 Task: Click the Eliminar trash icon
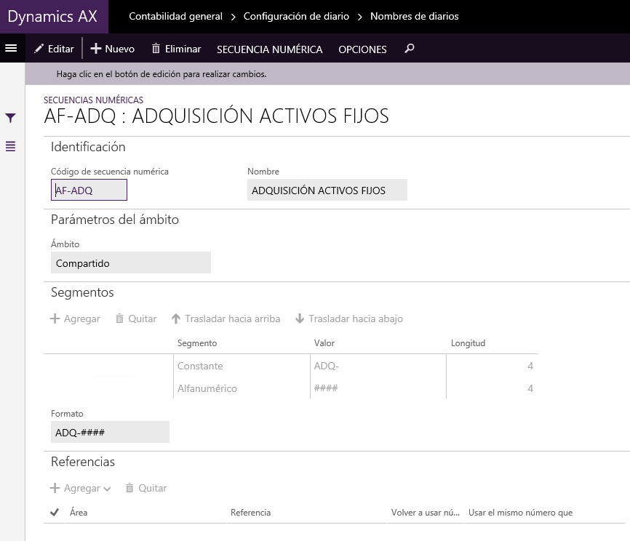click(x=156, y=49)
